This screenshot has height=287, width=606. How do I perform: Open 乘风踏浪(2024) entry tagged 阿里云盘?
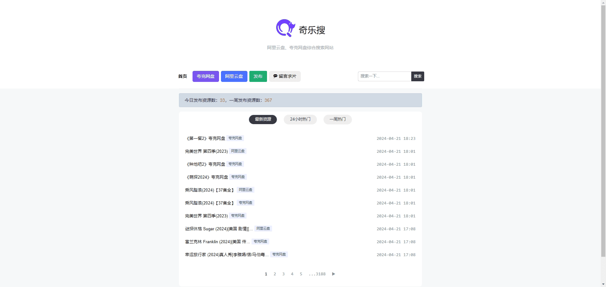coord(210,190)
